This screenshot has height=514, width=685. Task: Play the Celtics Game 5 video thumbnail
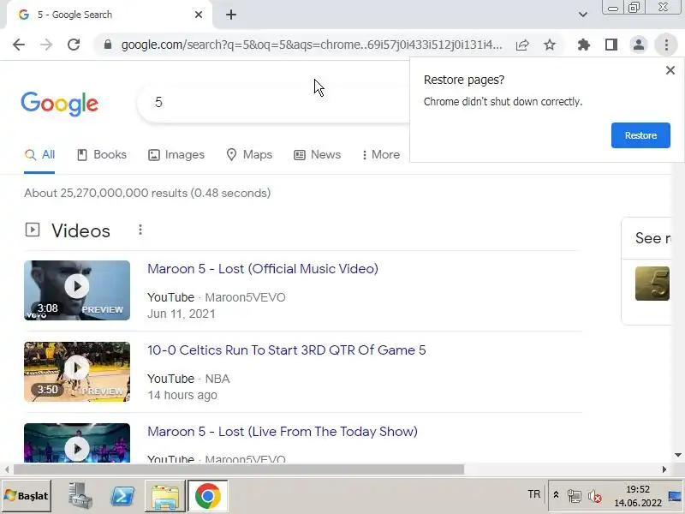click(77, 372)
